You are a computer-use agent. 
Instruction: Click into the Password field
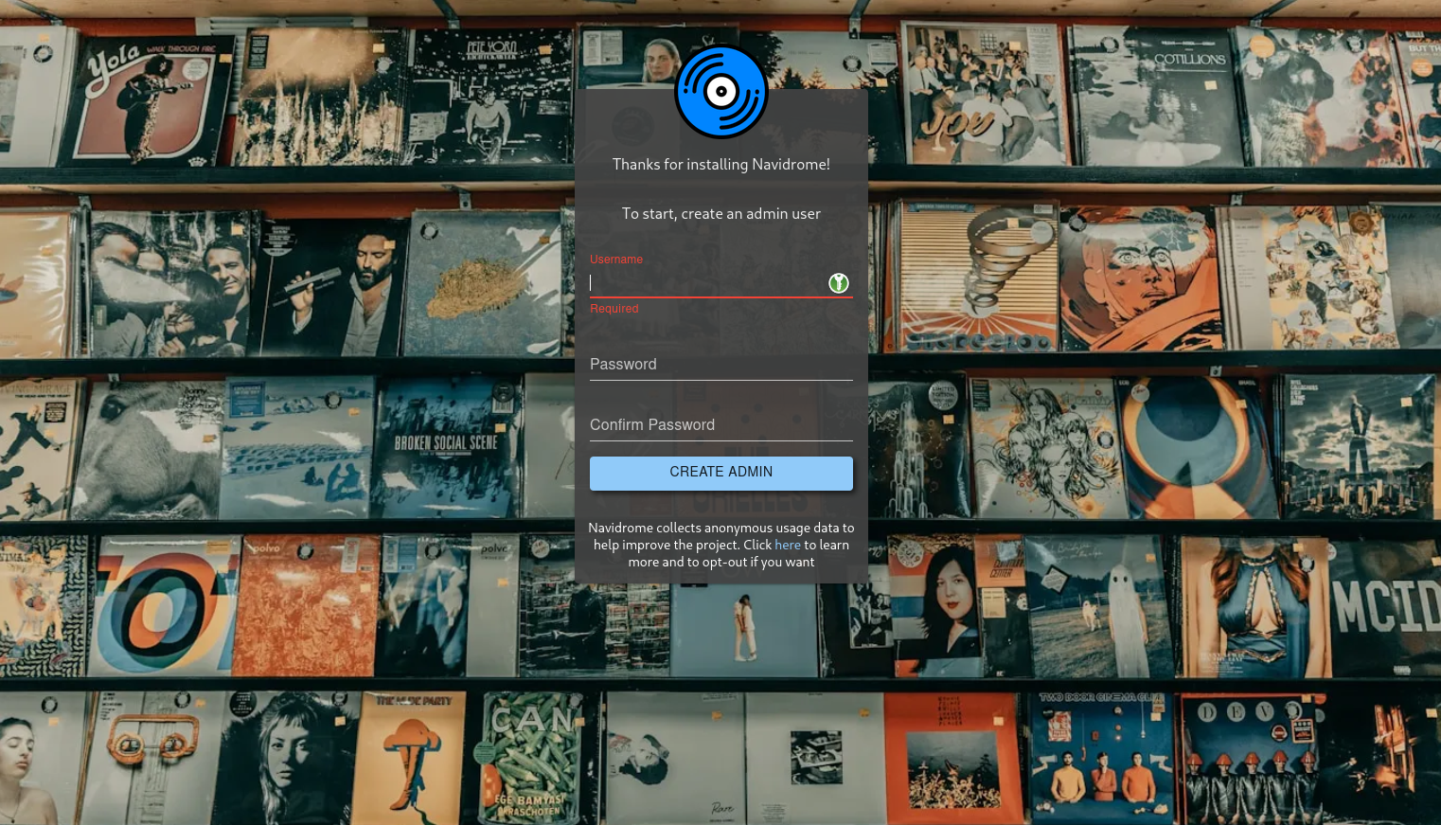[x=721, y=366]
